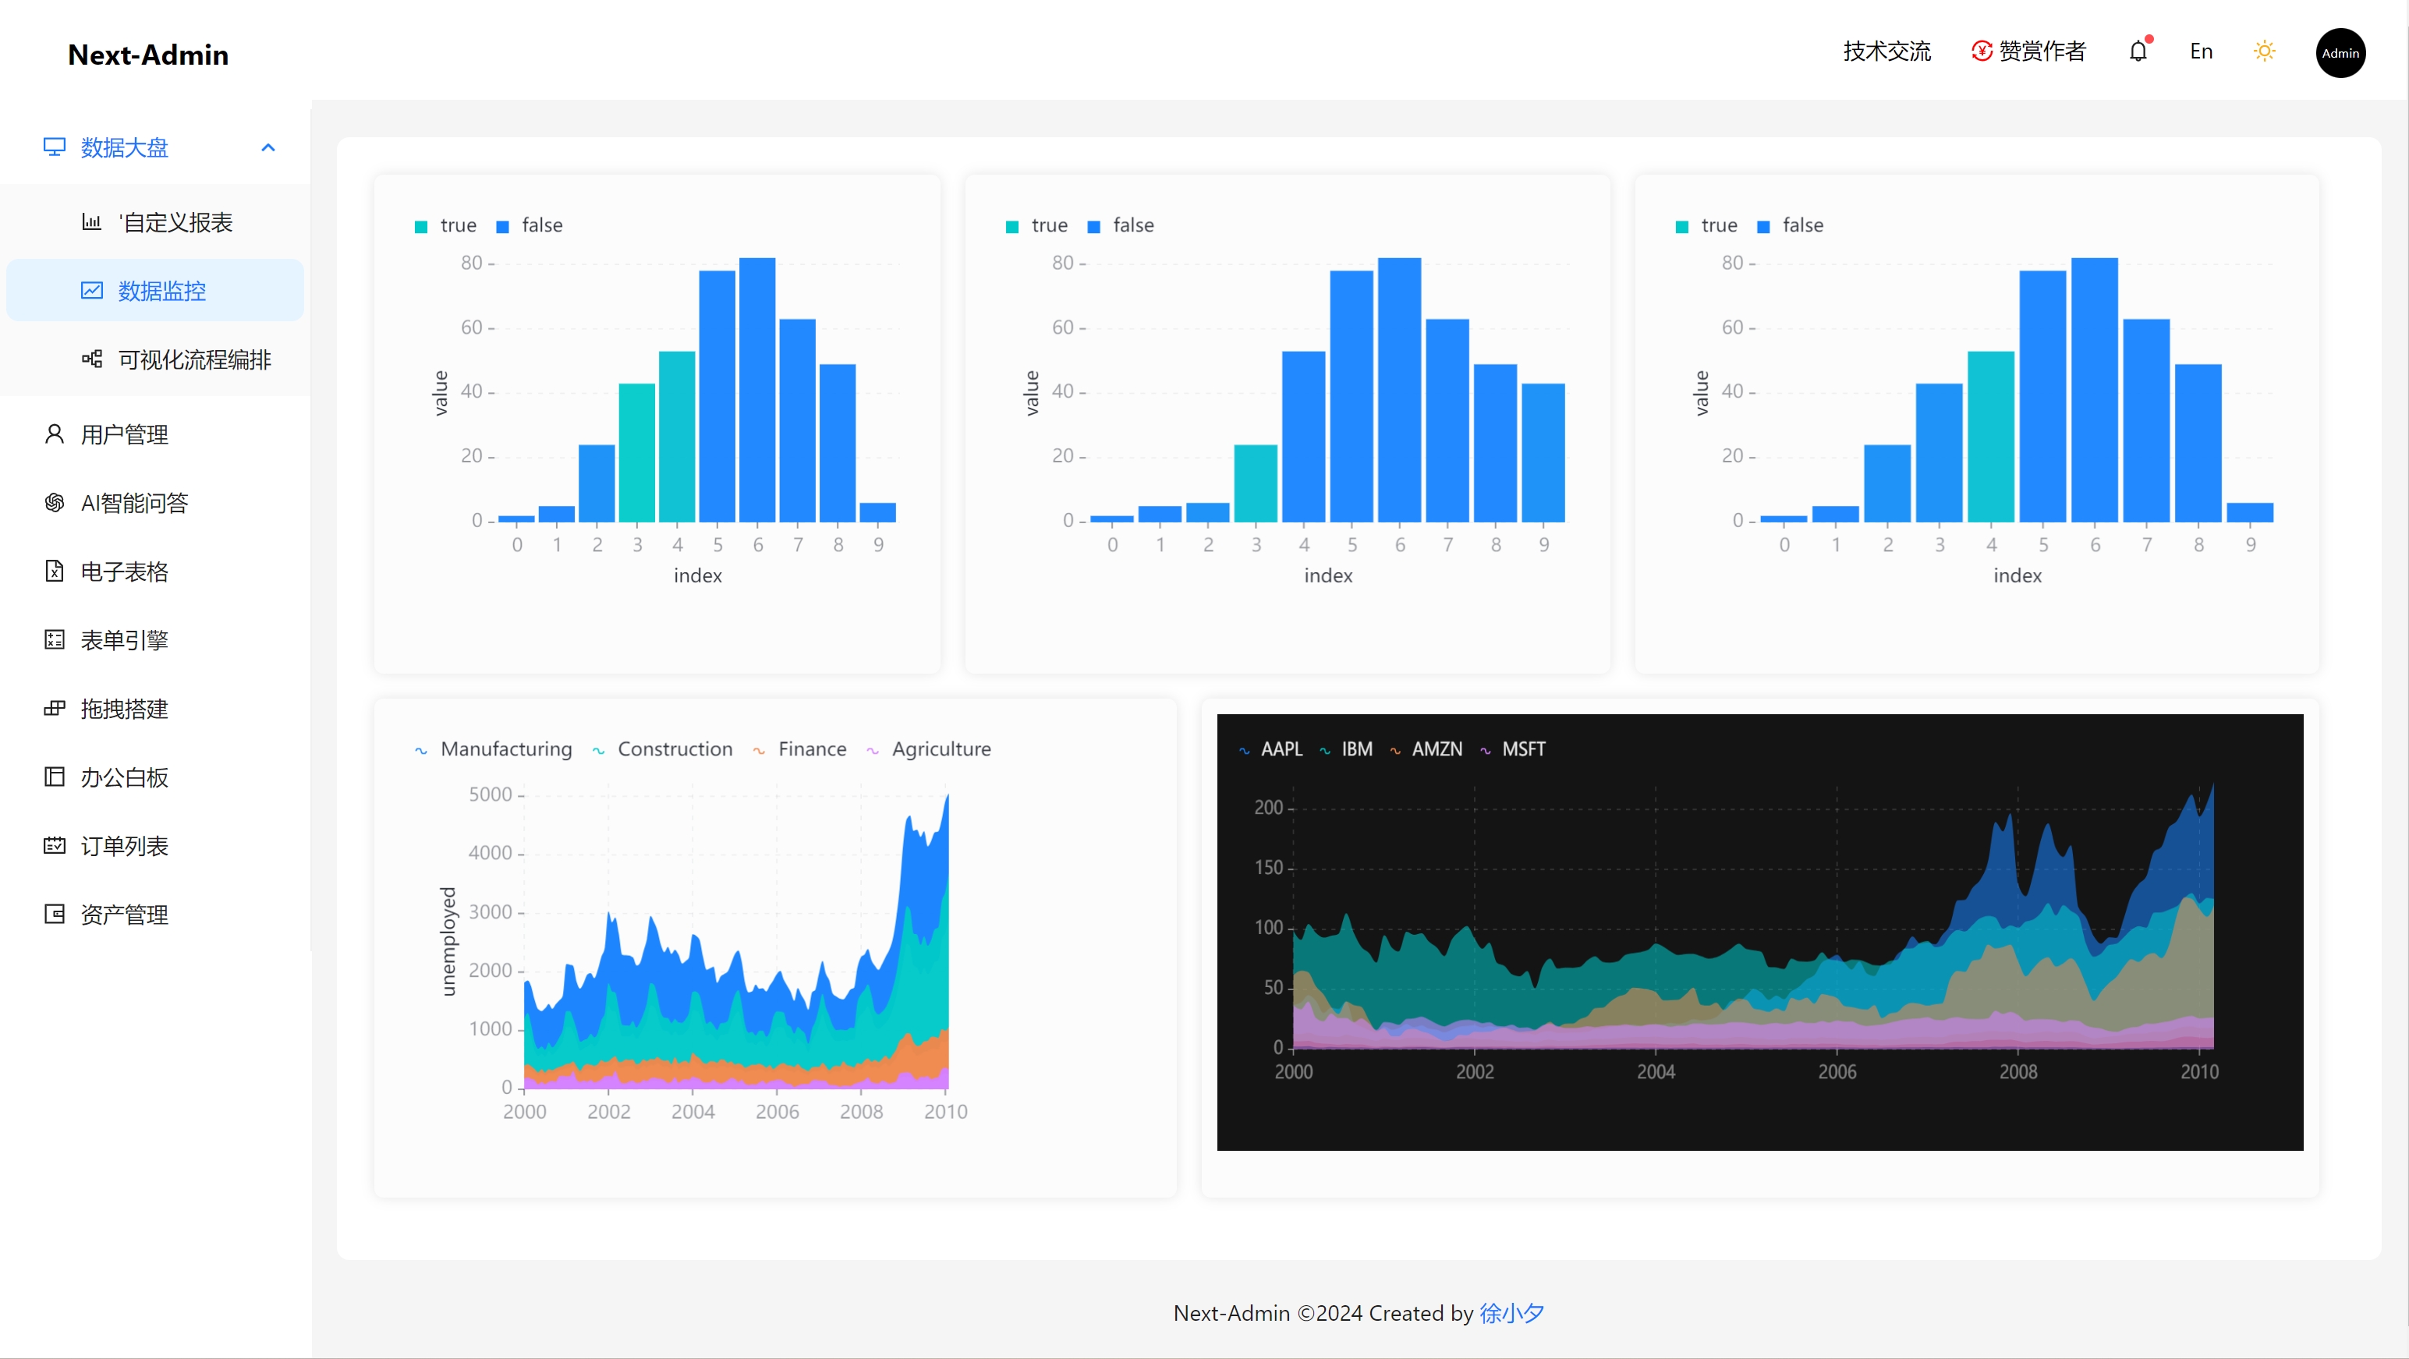This screenshot has width=2409, height=1359.
Task: Open the 用户管理 menu entry
Action: (x=123, y=434)
